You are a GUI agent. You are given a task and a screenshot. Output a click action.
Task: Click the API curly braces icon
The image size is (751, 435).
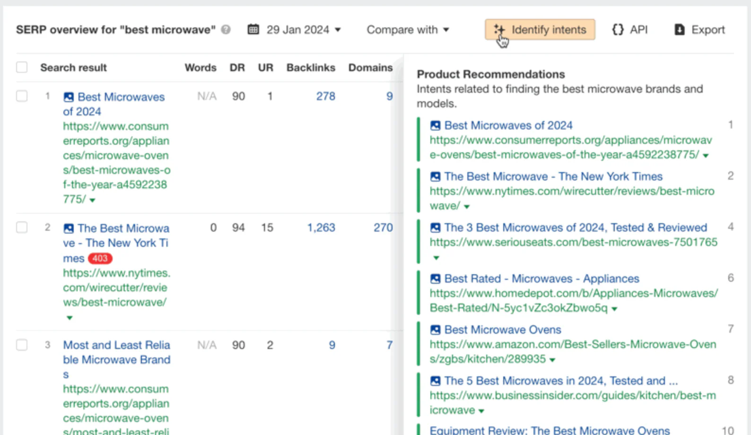[618, 30]
